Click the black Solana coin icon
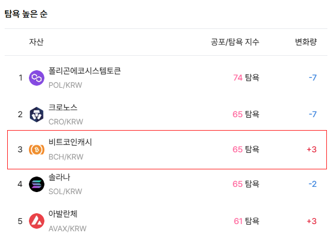The image size is (331, 238). pyautogui.click(x=37, y=184)
